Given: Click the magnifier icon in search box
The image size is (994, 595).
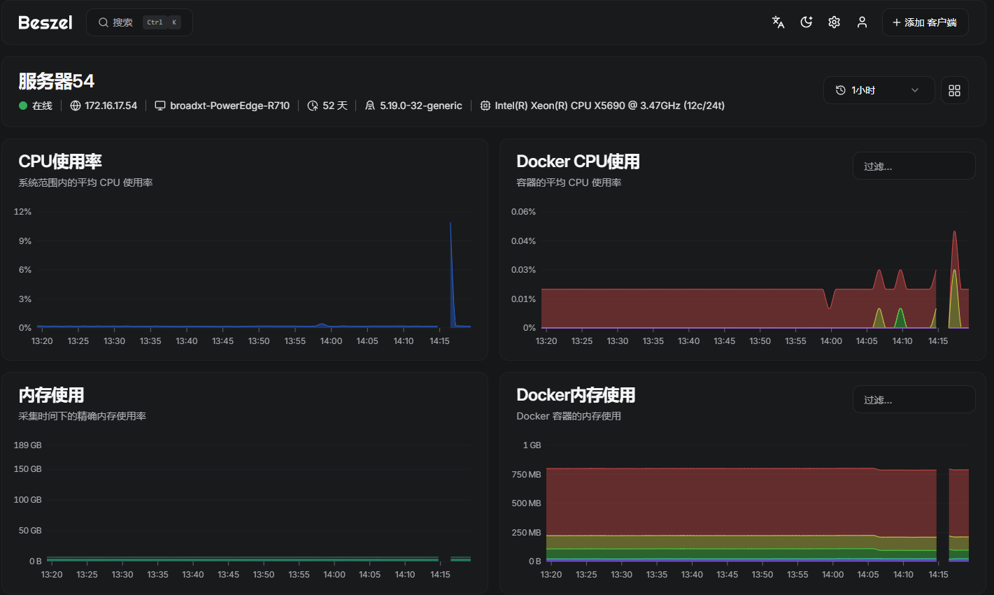Looking at the screenshot, I should tap(104, 22).
